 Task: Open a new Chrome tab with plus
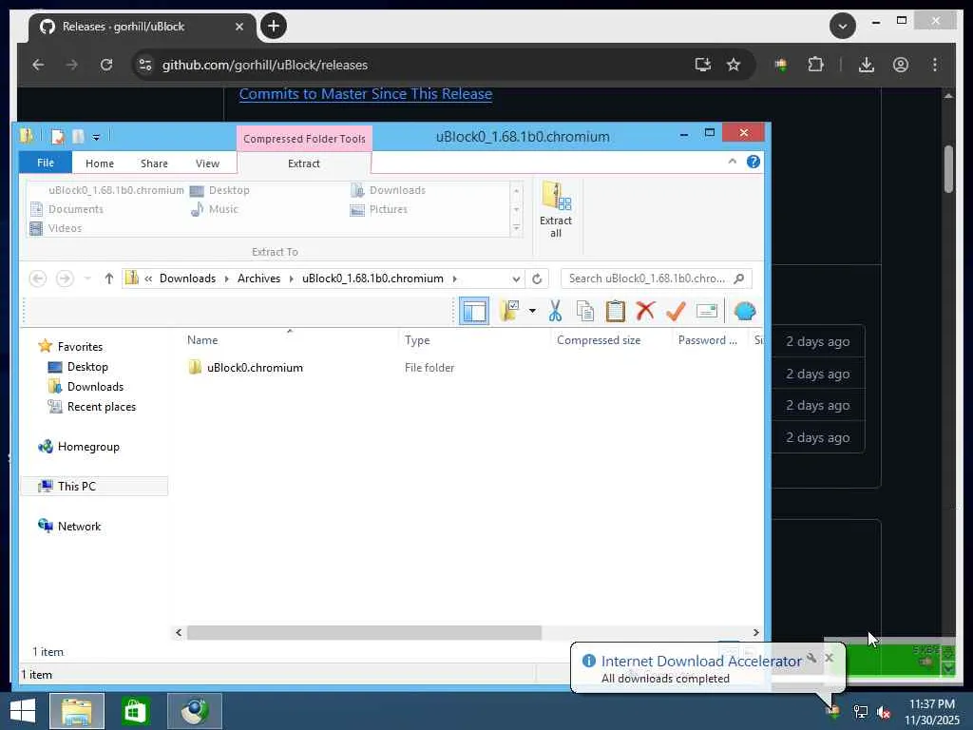tap(273, 26)
